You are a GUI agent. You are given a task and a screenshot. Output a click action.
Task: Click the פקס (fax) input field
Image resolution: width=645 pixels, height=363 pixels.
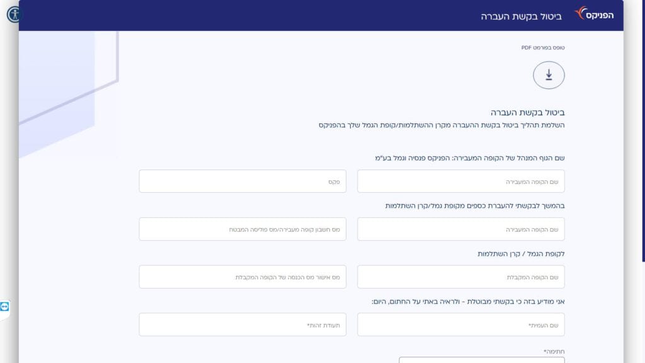click(x=243, y=181)
